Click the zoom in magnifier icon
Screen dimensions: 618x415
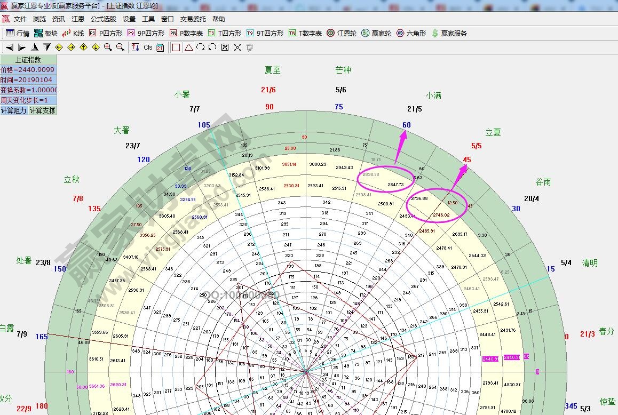point(108,47)
